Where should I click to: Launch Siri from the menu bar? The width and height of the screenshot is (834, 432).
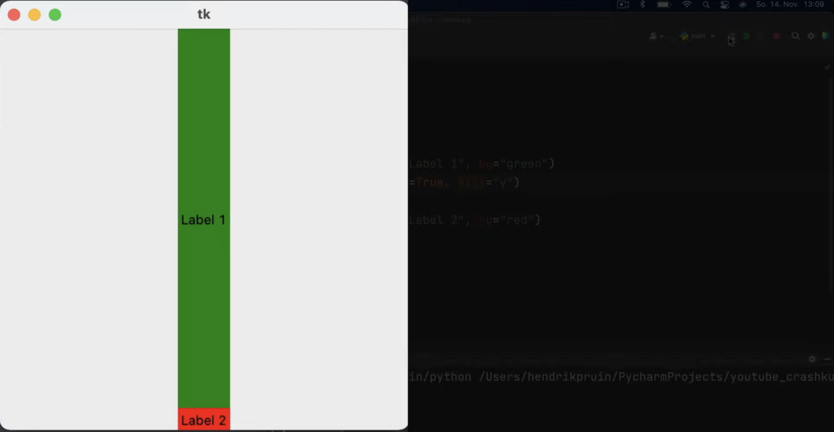[x=743, y=4]
